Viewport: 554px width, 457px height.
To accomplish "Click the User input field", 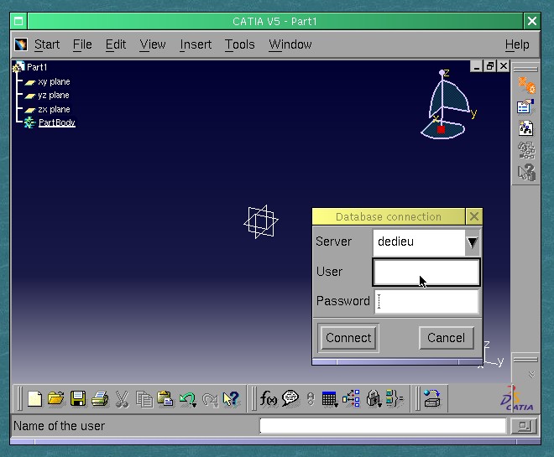I will click(426, 272).
